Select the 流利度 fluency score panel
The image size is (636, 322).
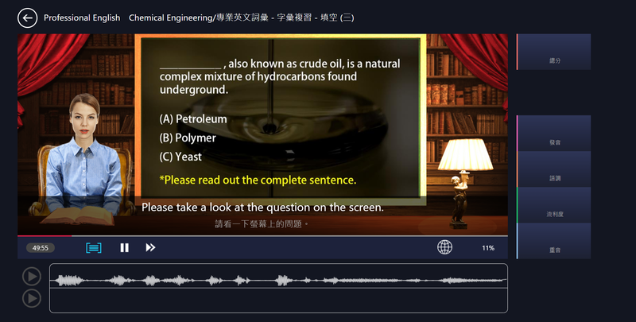tap(554, 205)
